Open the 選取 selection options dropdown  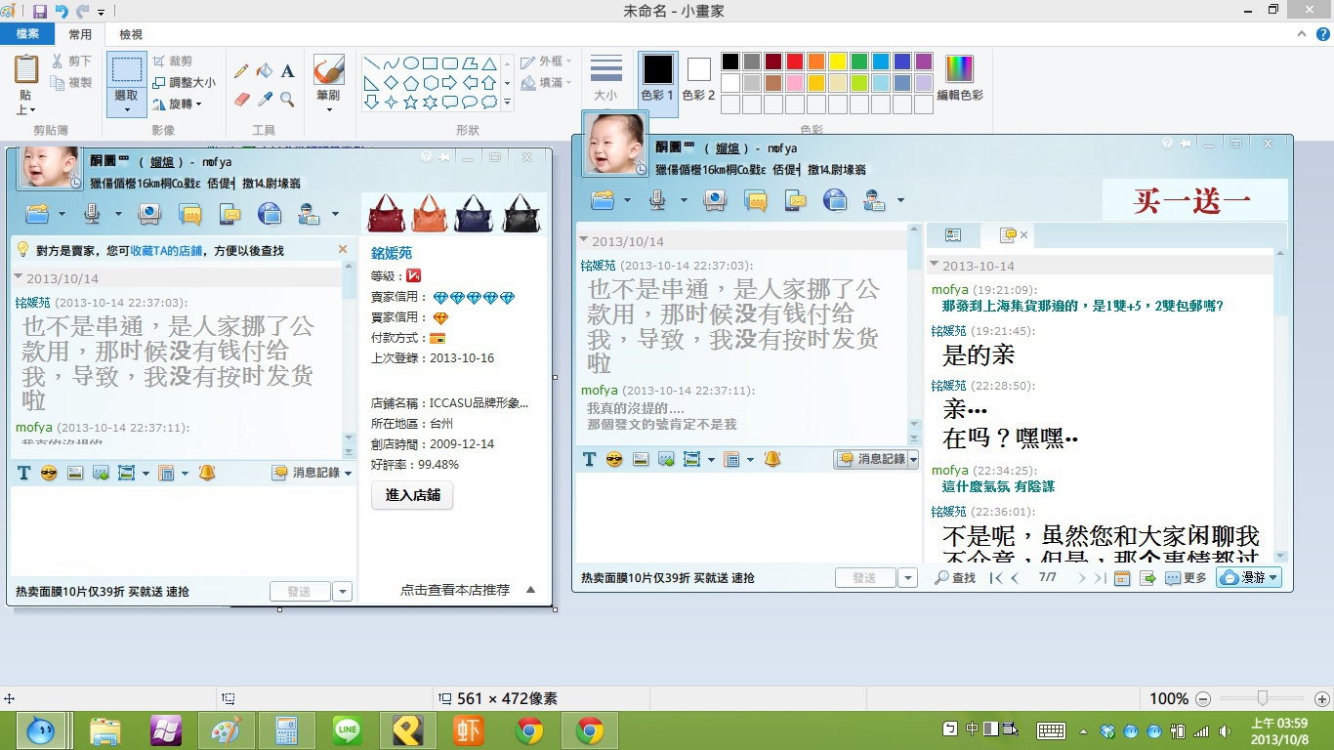(x=127, y=103)
